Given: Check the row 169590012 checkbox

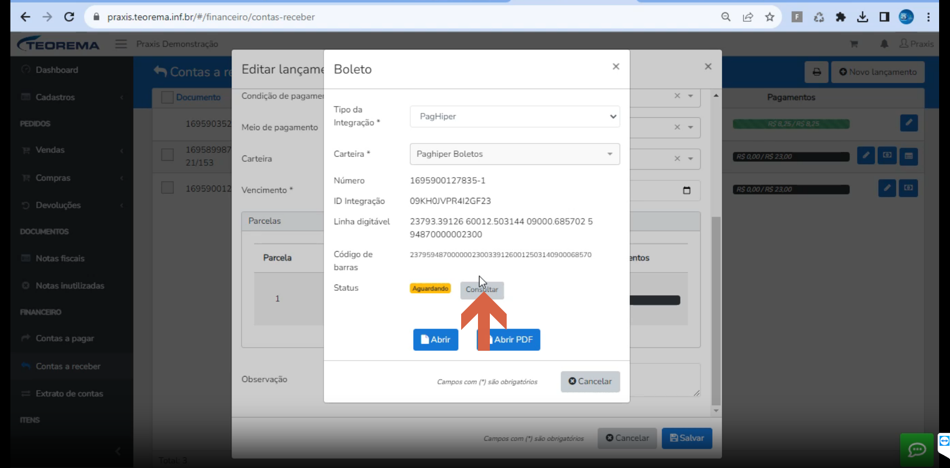Looking at the screenshot, I should 167,187.
